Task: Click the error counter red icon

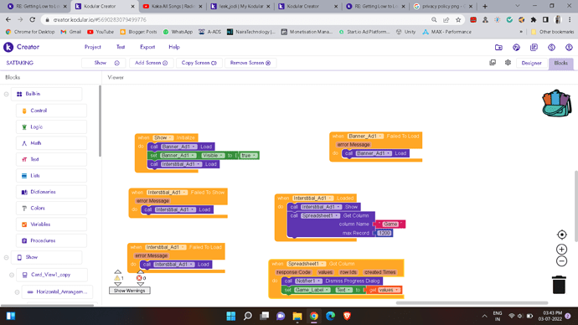Action: tap(139, 278)
